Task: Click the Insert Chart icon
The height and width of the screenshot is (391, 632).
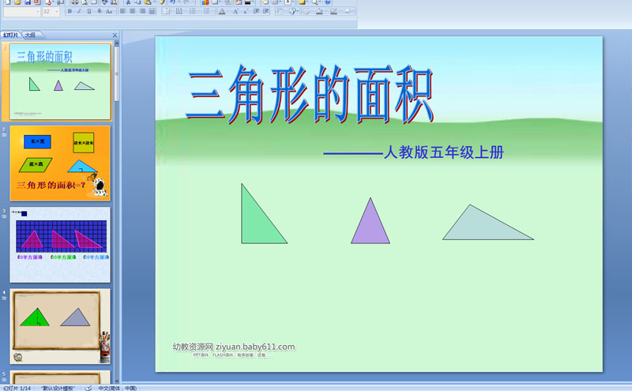Action: point(205,2)
